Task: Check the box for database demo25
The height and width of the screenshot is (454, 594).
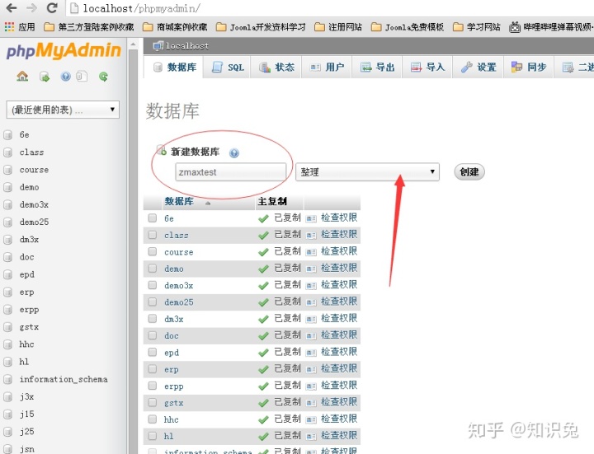Action: (153, 302)
